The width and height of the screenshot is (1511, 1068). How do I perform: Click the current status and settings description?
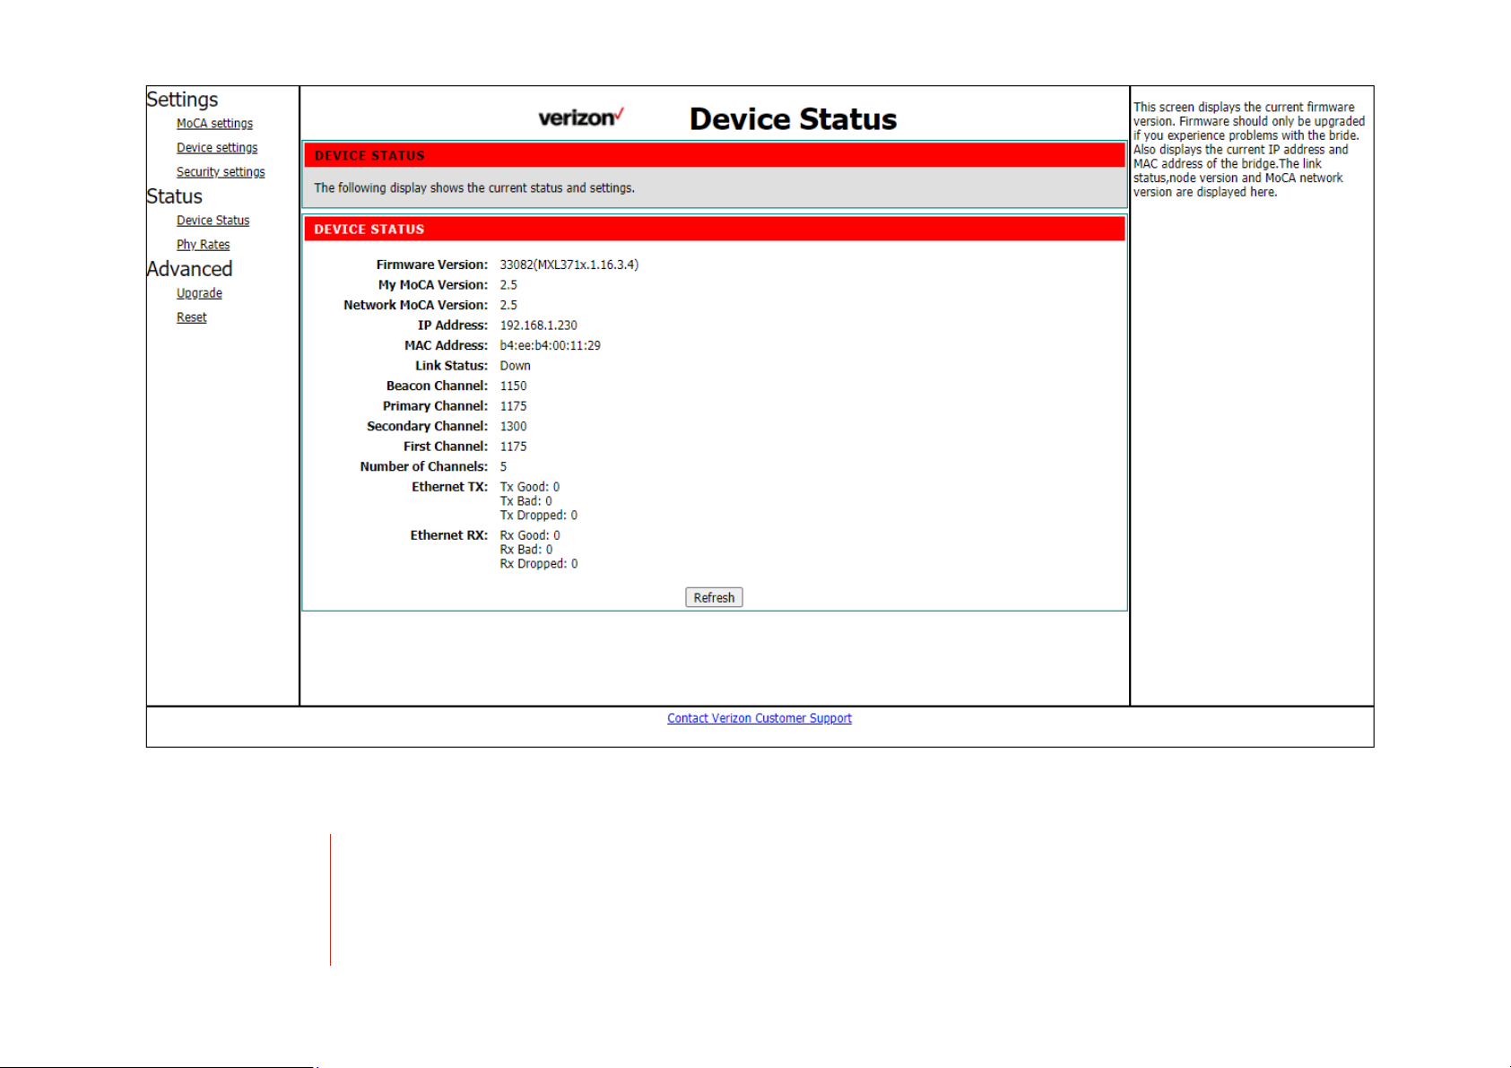point(474,188)
